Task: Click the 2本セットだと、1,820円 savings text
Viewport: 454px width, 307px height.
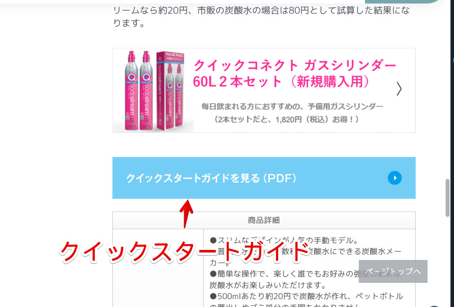Action: [286, 119]
